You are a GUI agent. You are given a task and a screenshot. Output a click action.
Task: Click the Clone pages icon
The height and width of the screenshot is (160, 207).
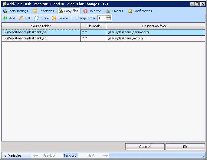click(36, 18)
